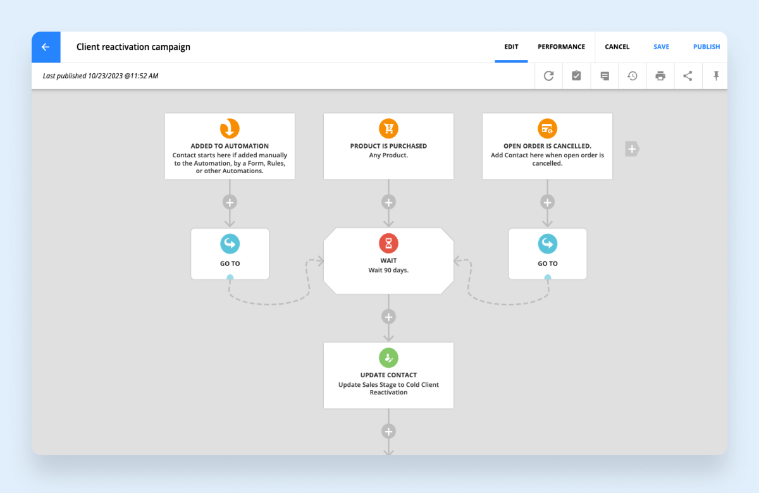Insert step below the Wait element
The image size is (759, 493).
point(388,317)
